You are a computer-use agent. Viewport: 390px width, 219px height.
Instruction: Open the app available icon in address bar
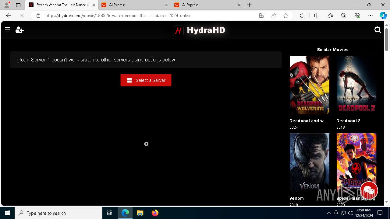(261, 16)
